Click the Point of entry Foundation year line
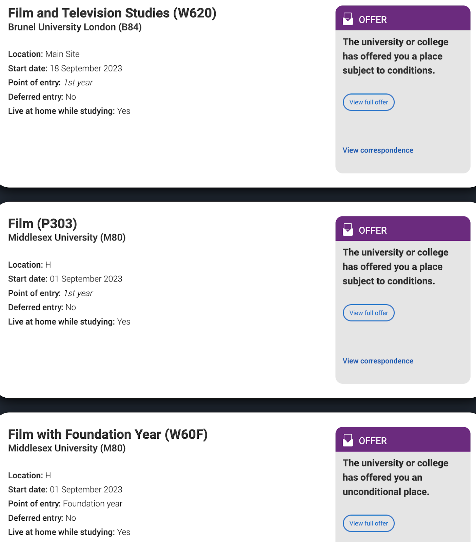This screenshot has width=476, height=542. 65,504
